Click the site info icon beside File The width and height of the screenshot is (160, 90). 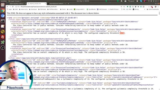coord(16,7)
